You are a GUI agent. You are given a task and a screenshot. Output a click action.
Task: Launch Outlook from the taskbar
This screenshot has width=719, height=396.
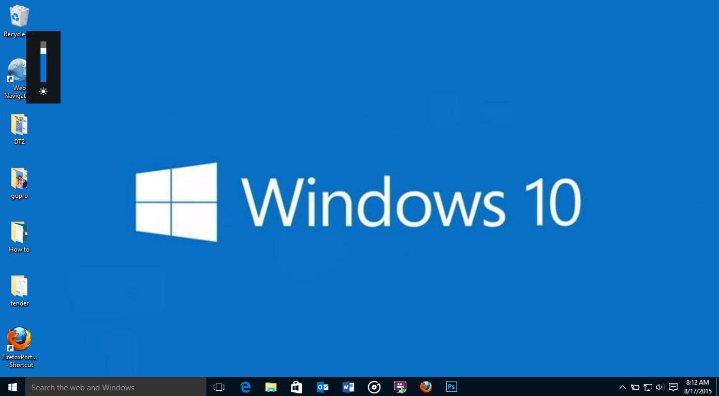(x=322, y=387)
